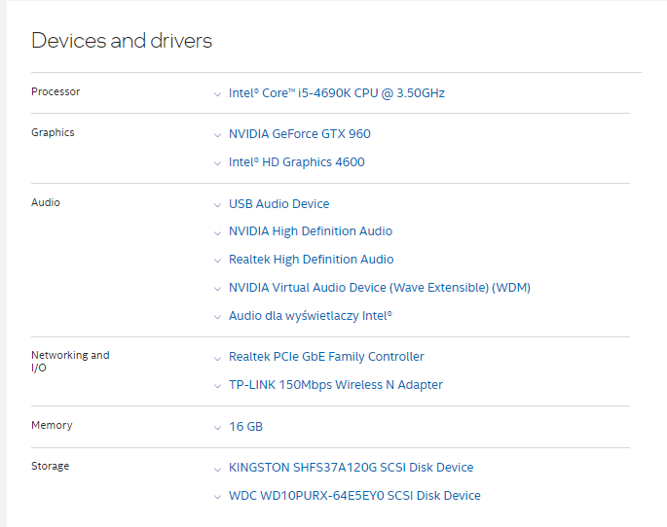This screenshot has width=667, height=527.
Task: Open WDC WD10PURX-64E5EY0 SCSI Disk Device link
Action: (x=354, y=495)
